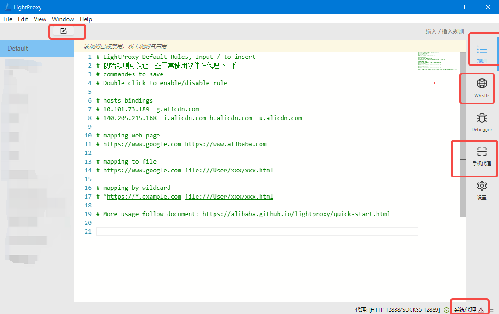Click the 系统代理 system proxy label
The image size is (499, 314).
[x=465, y=310]
